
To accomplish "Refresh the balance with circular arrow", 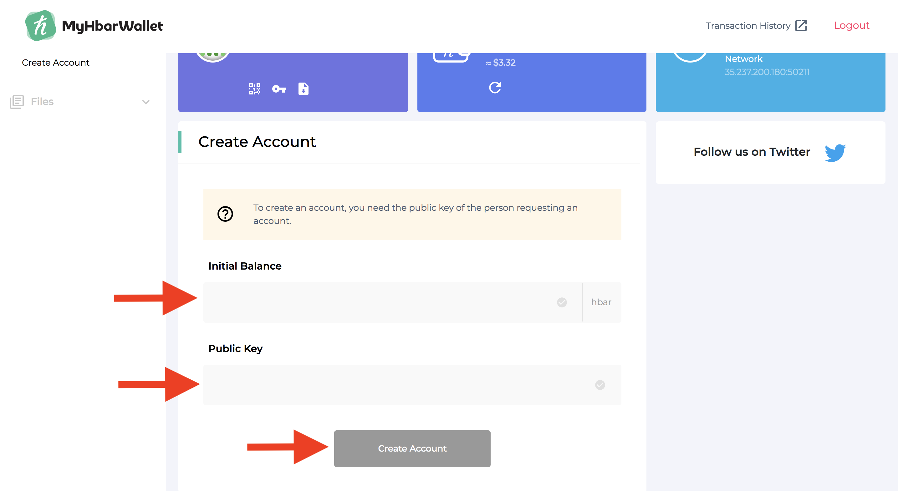I will click(495, 88).
